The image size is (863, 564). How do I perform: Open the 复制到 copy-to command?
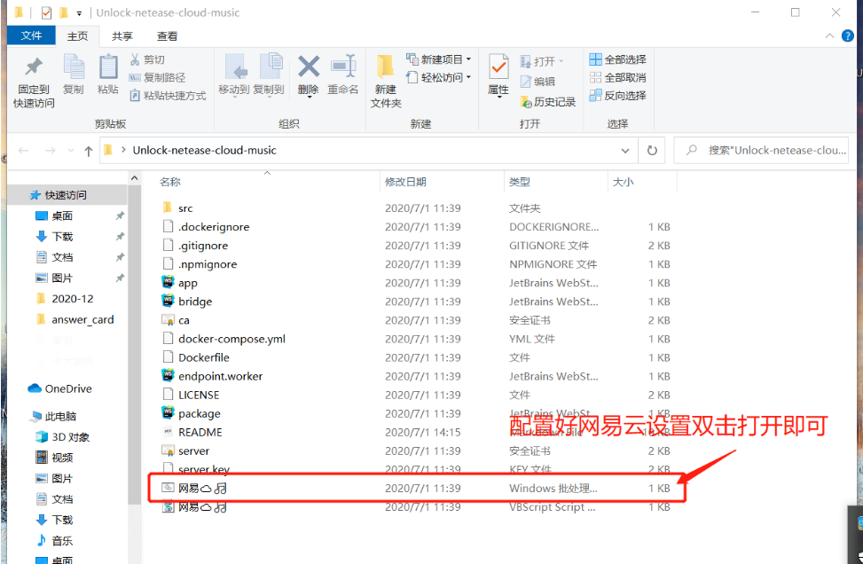(269, 74)
